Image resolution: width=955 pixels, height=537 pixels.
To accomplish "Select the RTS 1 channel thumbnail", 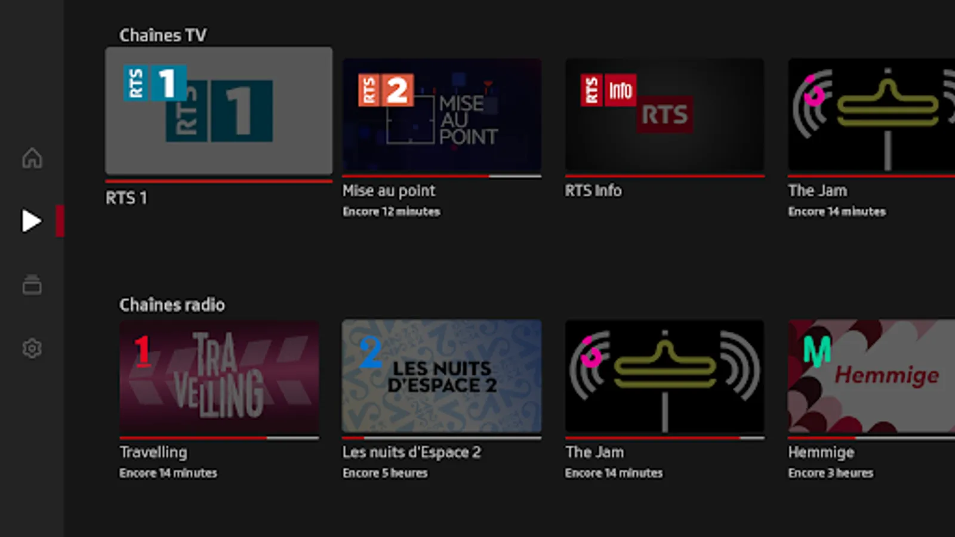I will [218, 111].
